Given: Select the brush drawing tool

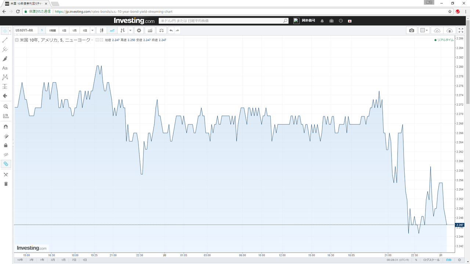Looking at the screenshot, I should [x=5, y=59].
